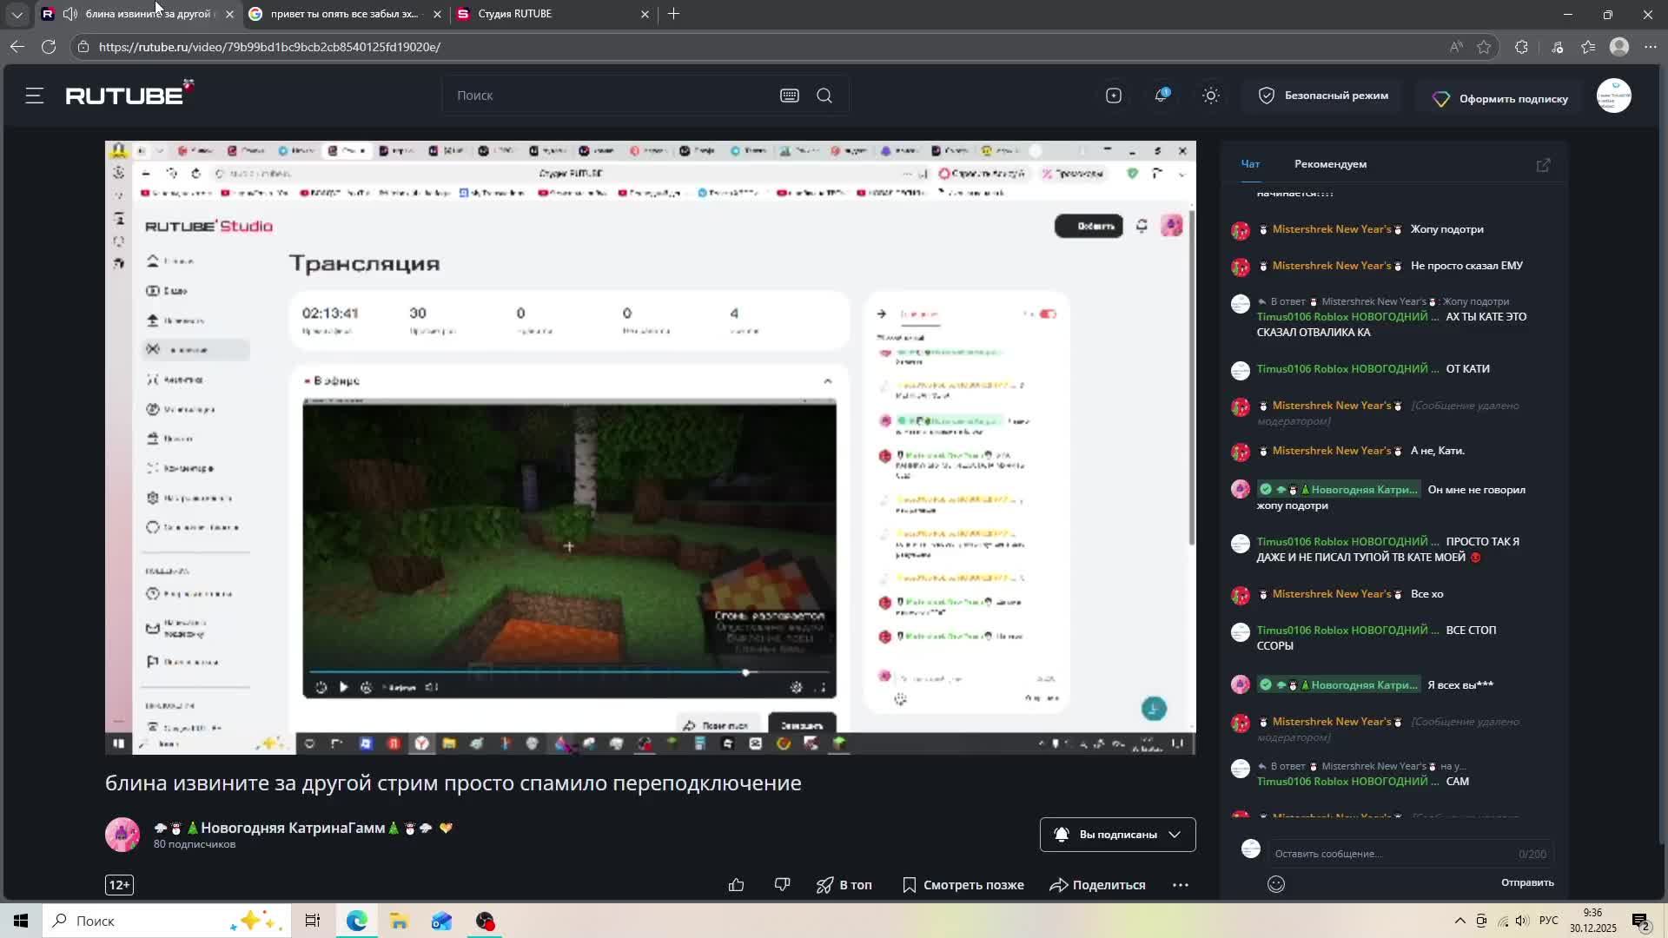Image resolution: width=1668 pixels, height=938 pixels.
Task: Open emoji picker in chat
Action: click(1275, 884)
